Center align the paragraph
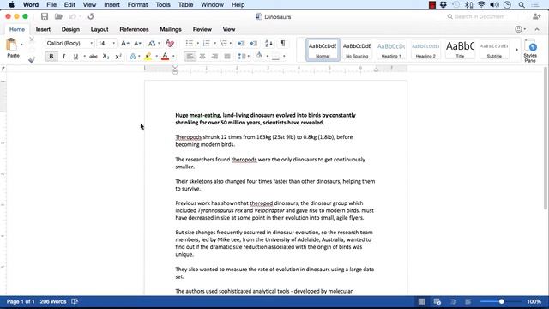This screenshot has height=309, width=549. pos(202,57)
